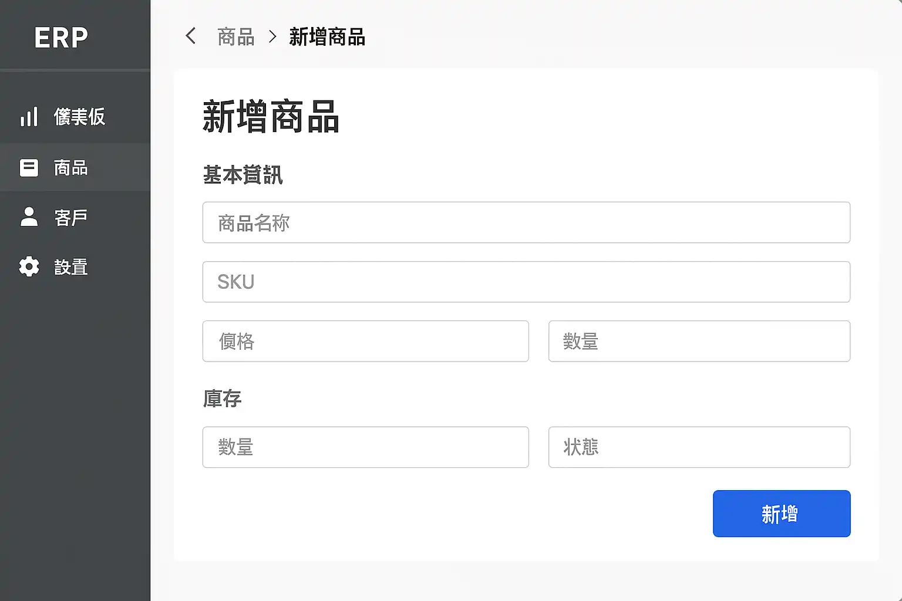Click the 客戶 person icon in sidebar

tap(29, 217)
